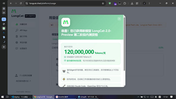Open the Windows Start menu
Image resolution: width=176 pixels, height=99 pixels.
(x=2, y=97)
